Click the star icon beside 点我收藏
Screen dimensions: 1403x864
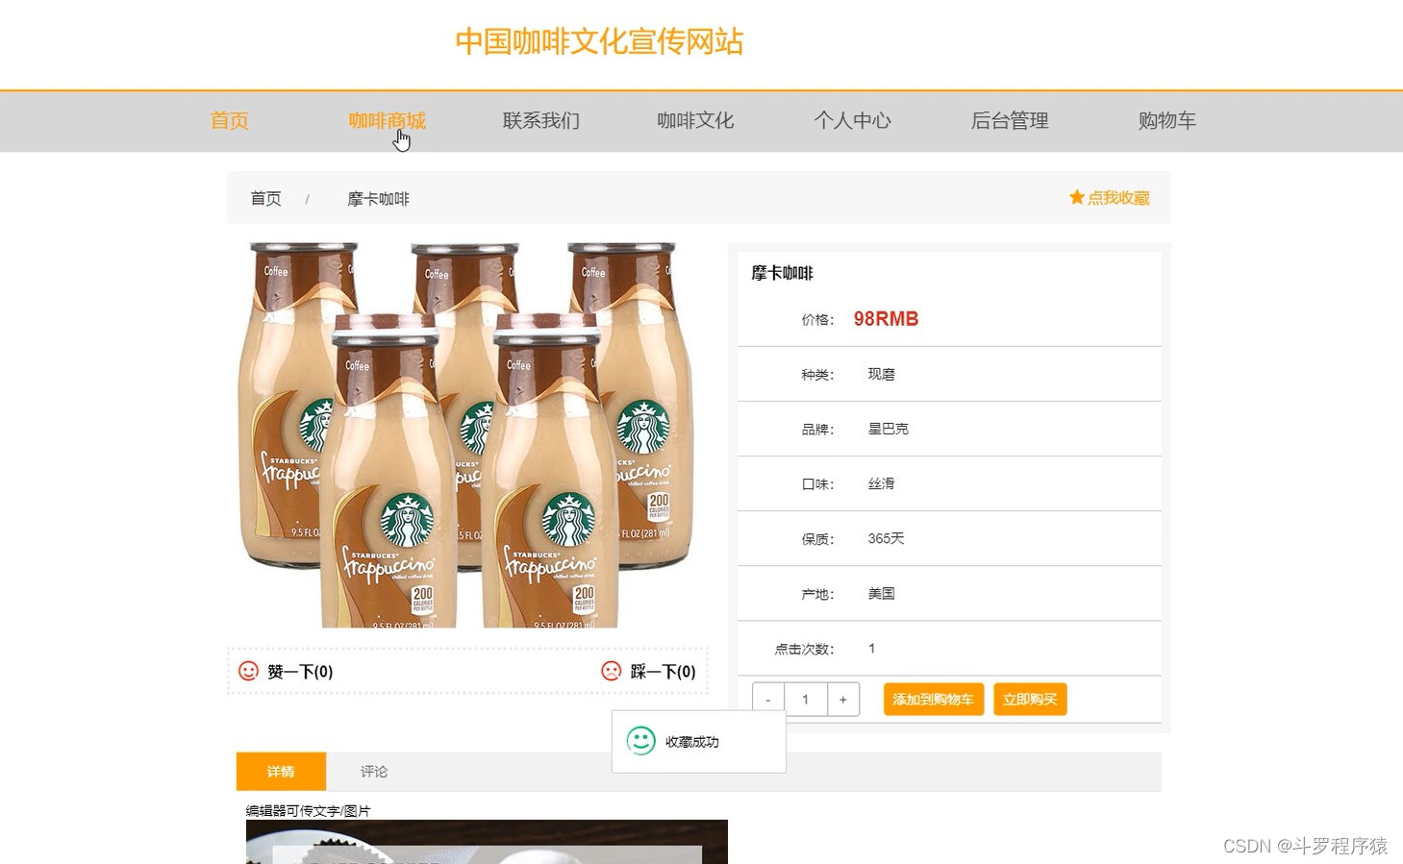click(1077, 197)
